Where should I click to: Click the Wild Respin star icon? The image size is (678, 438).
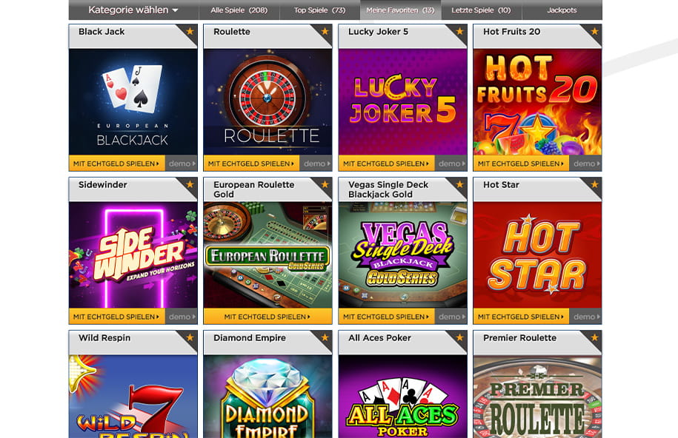[x=190, y=337]
